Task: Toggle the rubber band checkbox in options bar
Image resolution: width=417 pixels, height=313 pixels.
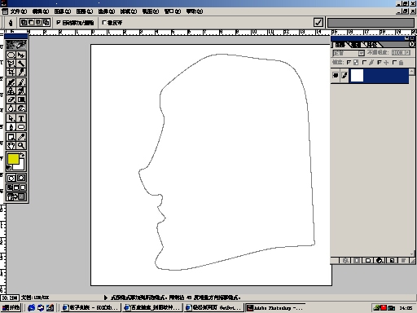Action: [104, 23]
